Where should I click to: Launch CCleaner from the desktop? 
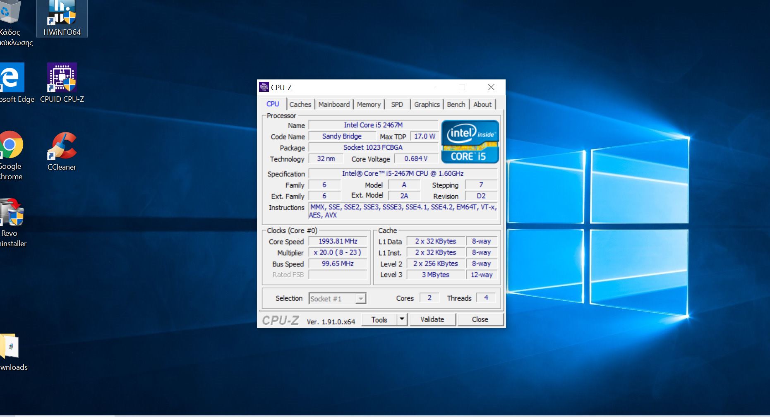click(x=62, y=151)
